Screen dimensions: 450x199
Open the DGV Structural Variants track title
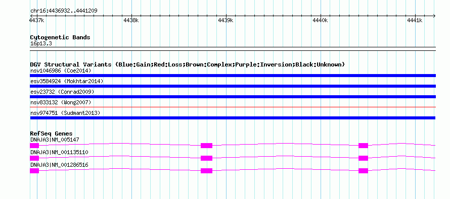tap(188, 64)
